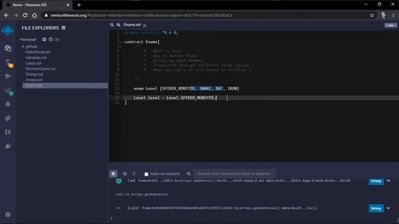399x224 pixels.
Task: Go back in the browser
Action: 6,15
